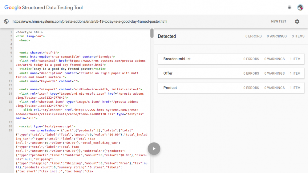The height and width of the screenshot is (173, 308).
Task: Click the meta description code line
Action: (x=77, y=75)
